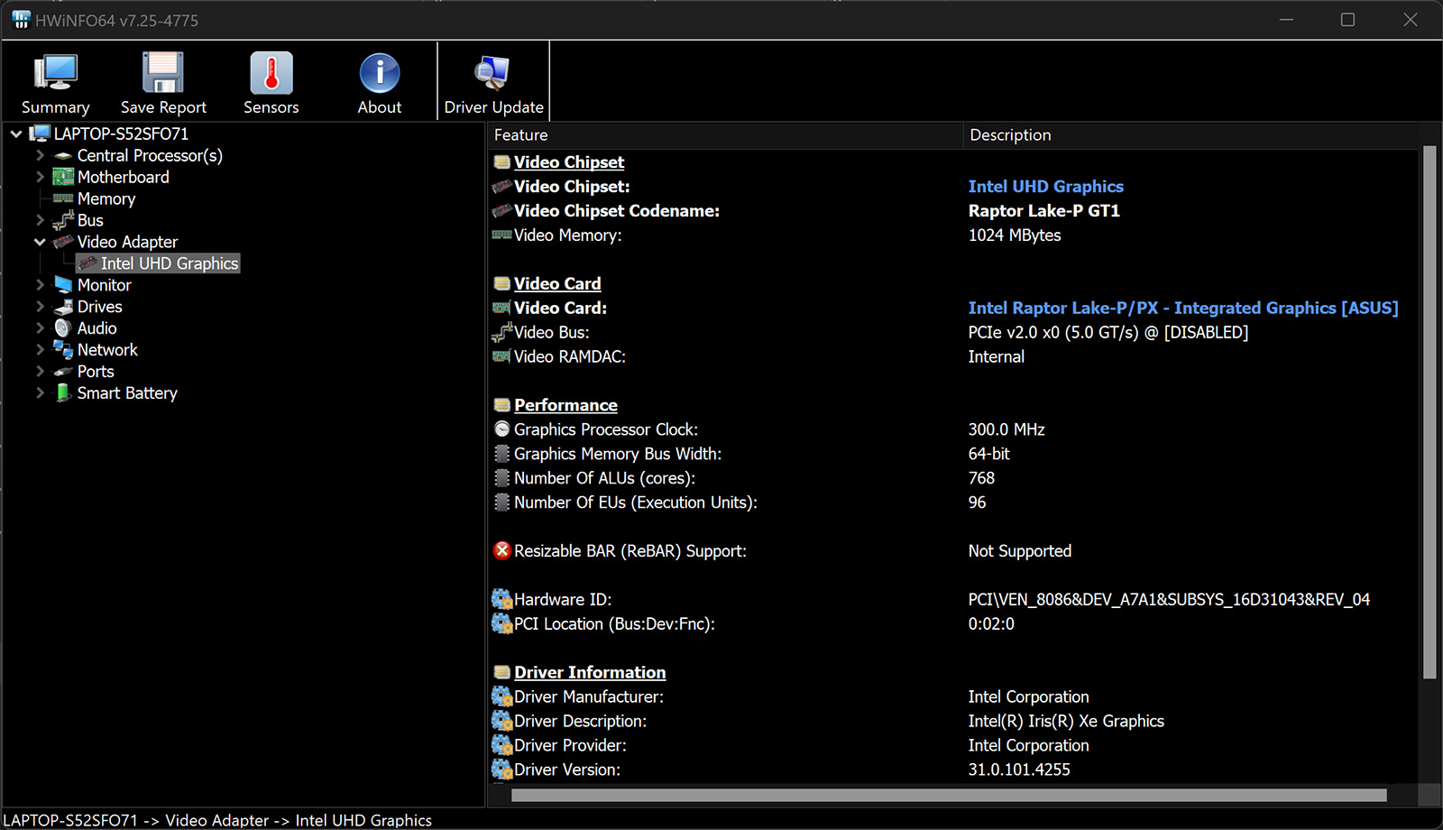Click the 1024 MBytes video memory value
The height and width of the screenshot is (830, 1443).
pyautogui.click(x=1014, y=235)
